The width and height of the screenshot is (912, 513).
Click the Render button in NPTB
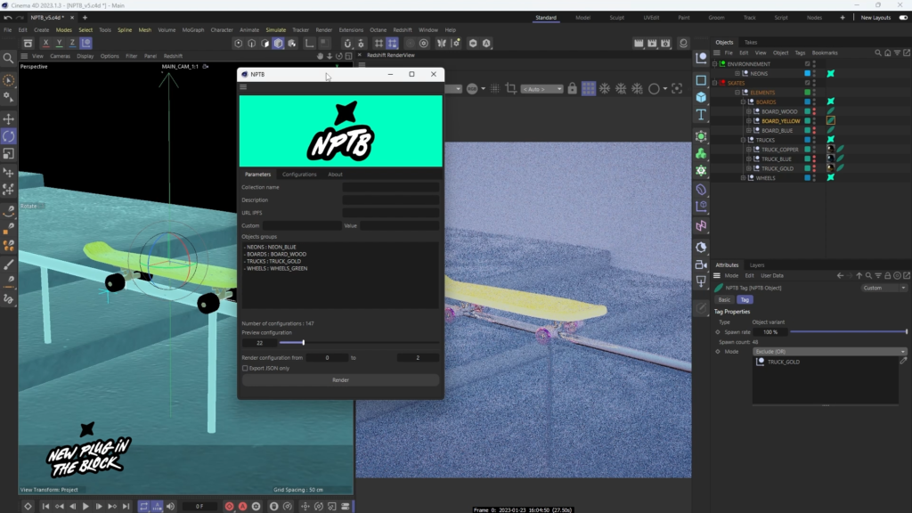[341, 379]
